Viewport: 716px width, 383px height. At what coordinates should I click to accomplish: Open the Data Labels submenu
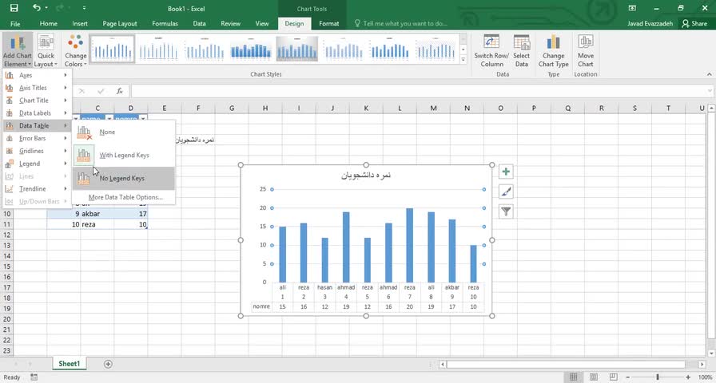[37, 113]
